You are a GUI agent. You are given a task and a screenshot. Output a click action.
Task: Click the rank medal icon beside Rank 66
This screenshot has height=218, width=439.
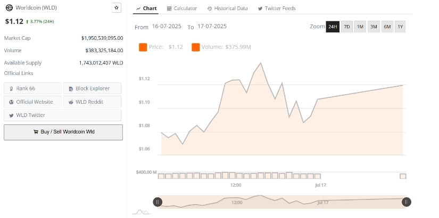point(12,89)
